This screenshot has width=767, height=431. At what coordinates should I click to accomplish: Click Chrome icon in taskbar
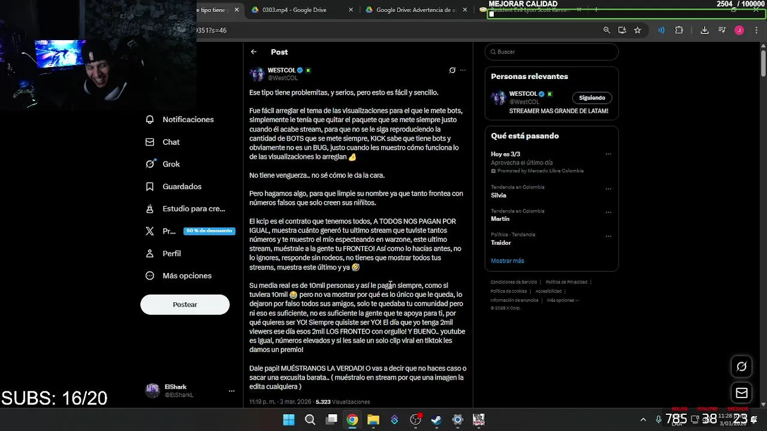tap(352, 420)
